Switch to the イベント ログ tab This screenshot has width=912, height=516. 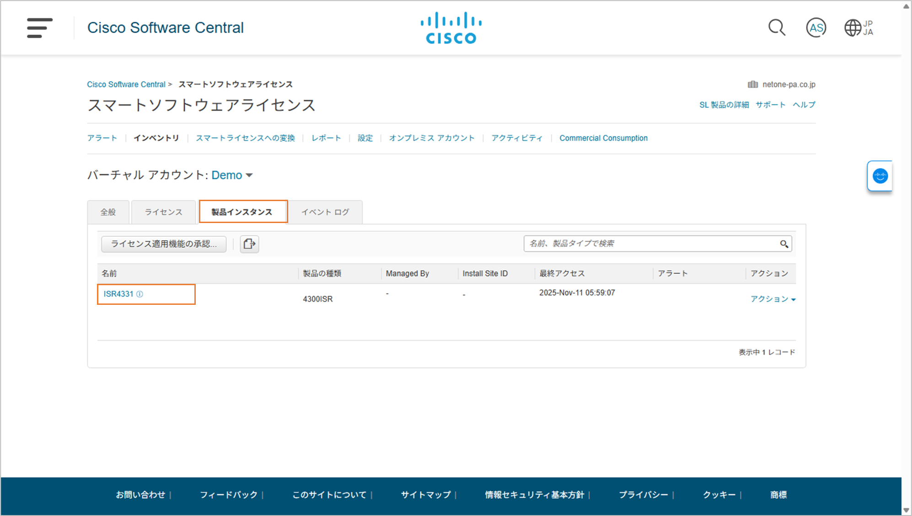click(325, 212)
